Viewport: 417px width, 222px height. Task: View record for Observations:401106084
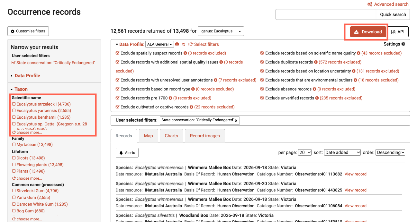point(356,206)
